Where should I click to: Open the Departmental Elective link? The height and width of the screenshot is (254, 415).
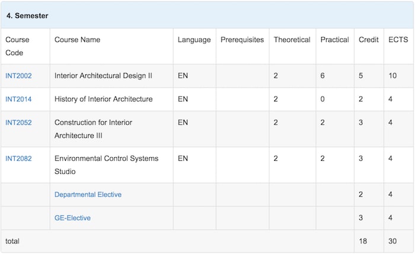coord(88,195)
